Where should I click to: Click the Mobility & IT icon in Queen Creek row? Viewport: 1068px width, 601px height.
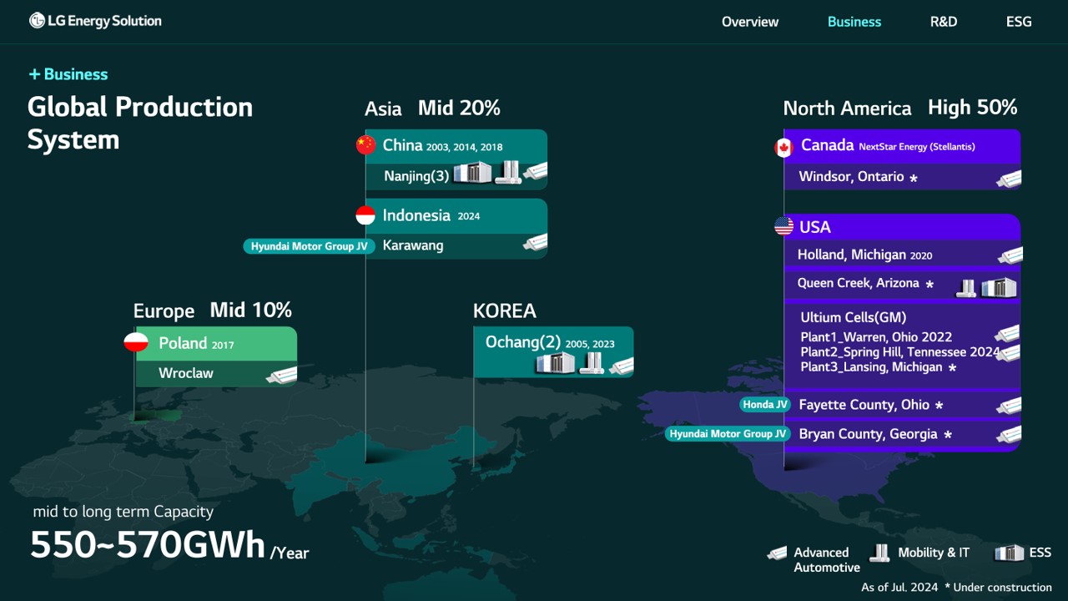pos(966,288)
